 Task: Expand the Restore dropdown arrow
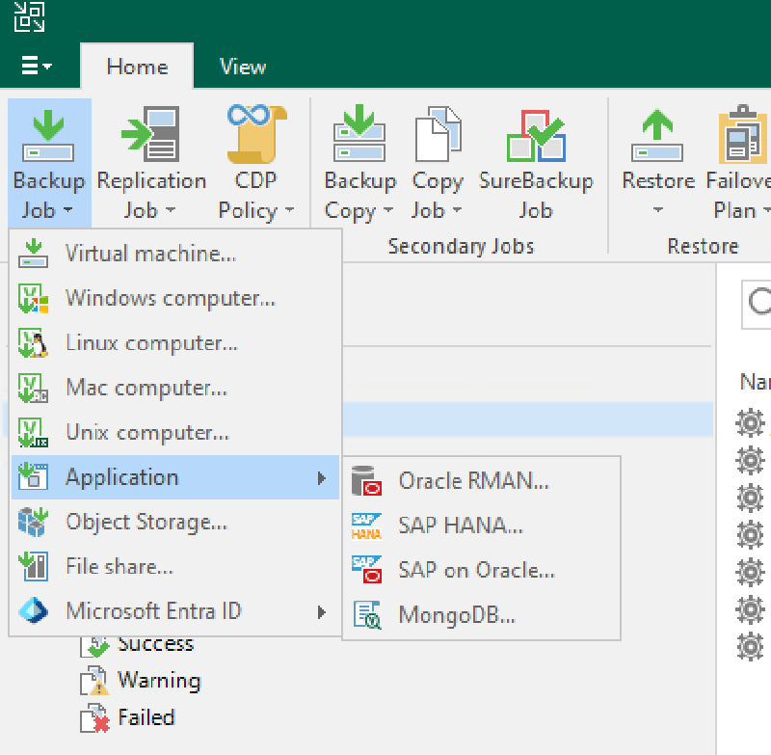[658, 210]
